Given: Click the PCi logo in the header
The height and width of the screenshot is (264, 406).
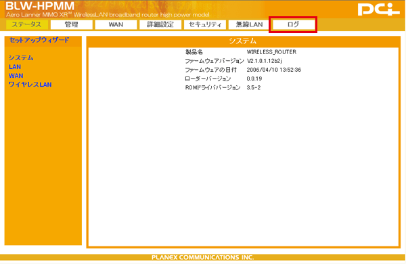Looking at the screenshot, I should [x=379, y=9].
